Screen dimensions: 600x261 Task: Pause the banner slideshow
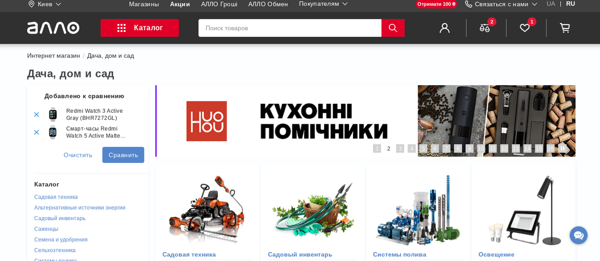coord(562,148)
